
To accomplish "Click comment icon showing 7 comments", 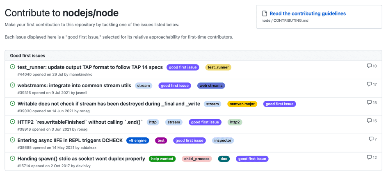I will click(x=371, y=139).
